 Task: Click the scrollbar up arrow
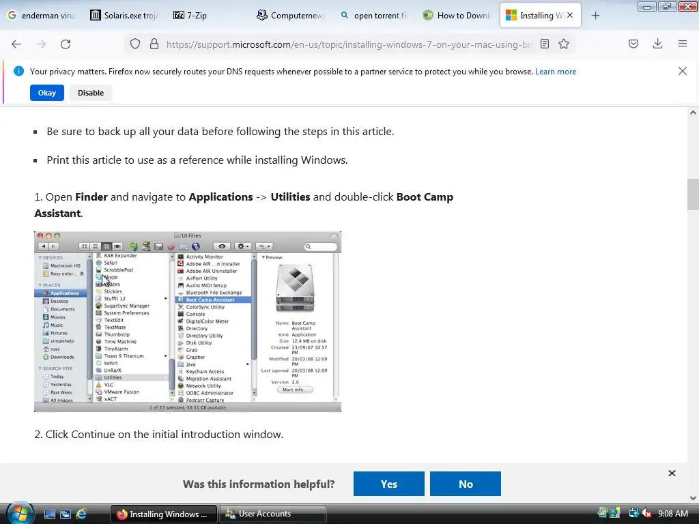pos(693,113)
